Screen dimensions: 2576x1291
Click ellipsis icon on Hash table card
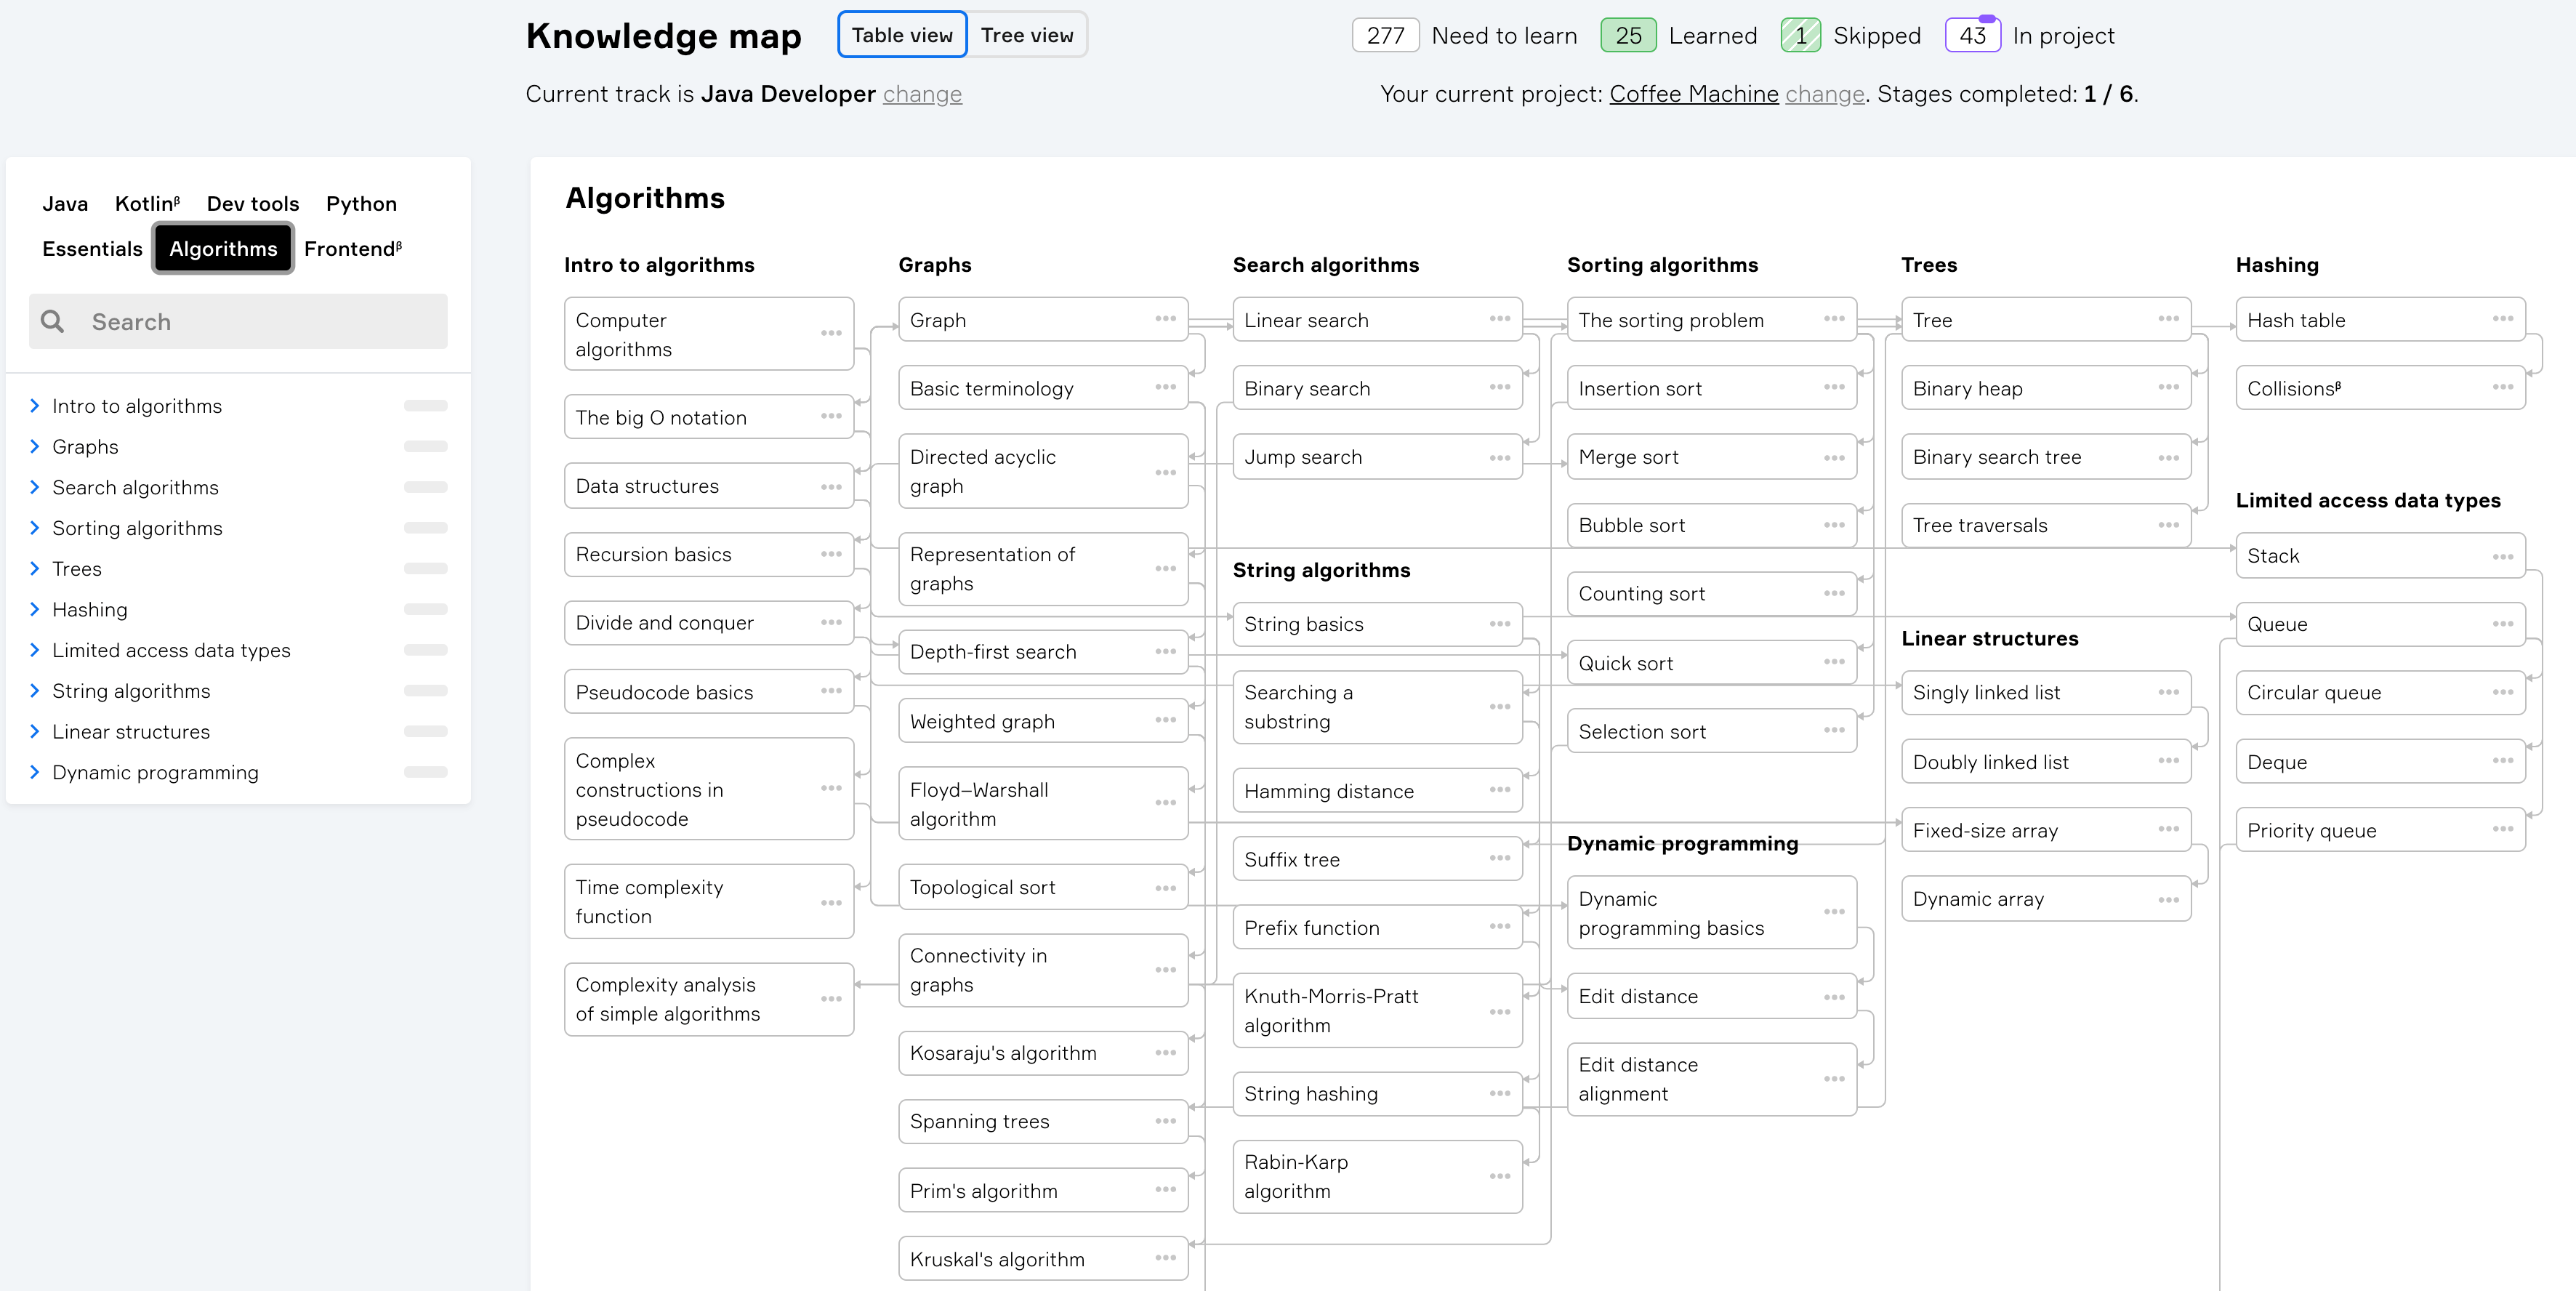(2502, 319)
